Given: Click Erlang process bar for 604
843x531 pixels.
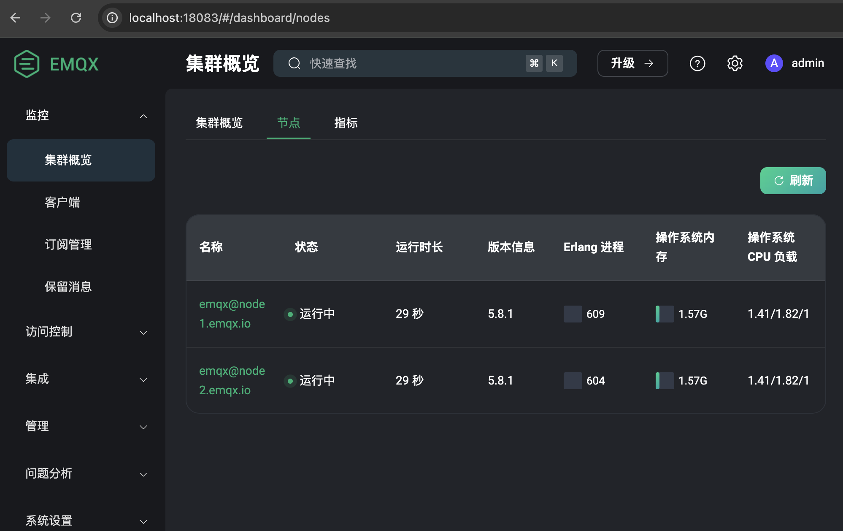Looking at the screenshot, I should point(573,381).
